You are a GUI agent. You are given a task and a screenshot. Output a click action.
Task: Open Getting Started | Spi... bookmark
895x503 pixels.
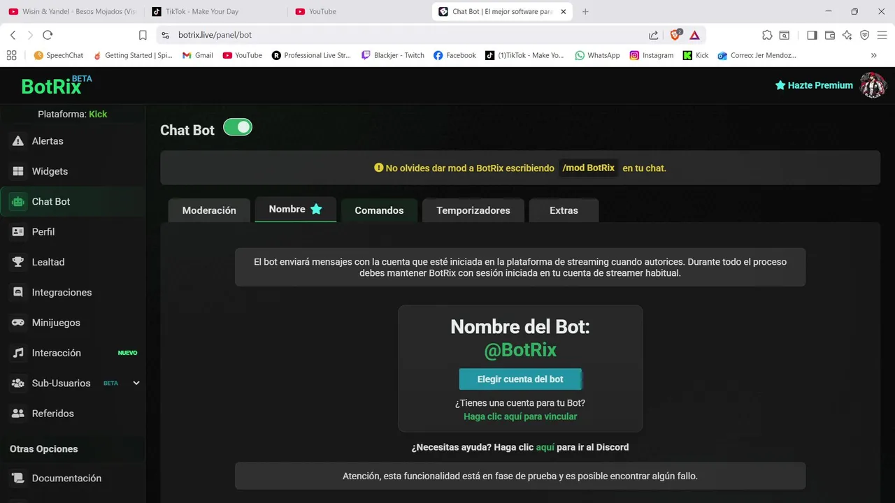coord(133,55)
